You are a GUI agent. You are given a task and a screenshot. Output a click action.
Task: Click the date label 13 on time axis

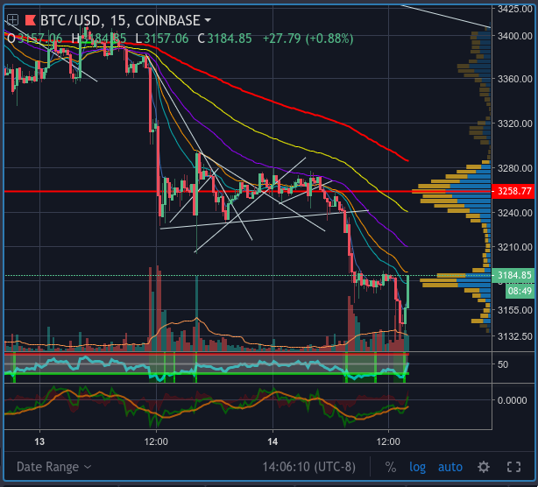[x=39, y=441]
